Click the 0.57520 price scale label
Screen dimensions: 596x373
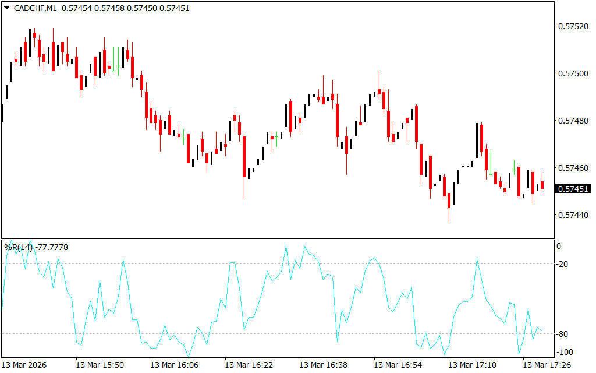pyautogui.click(x=574, y=26)
